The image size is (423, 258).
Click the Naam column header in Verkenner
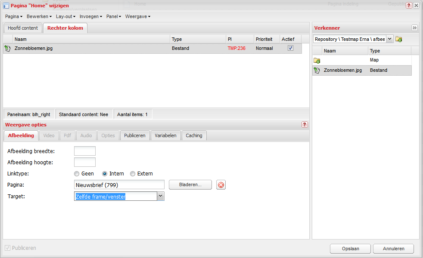345,51
